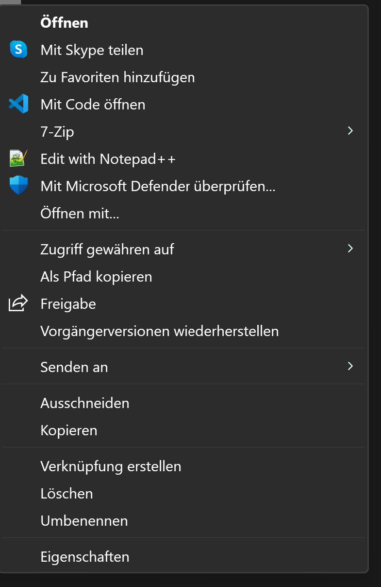Cut the file with Ausschneiden

pyautogui.click(x=85, y=403)
